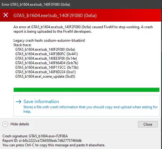Click the _scene_update (0xd5) stack entry

[45, 76]
